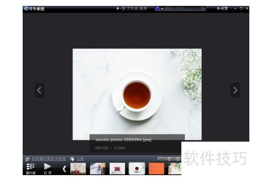Screen dimensions: 272x181
Task: Click the 可牛看图 app logo
Action: pyautogui.click(x=26, y=9)
